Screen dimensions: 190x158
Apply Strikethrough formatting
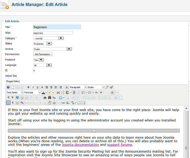[42, 87]
